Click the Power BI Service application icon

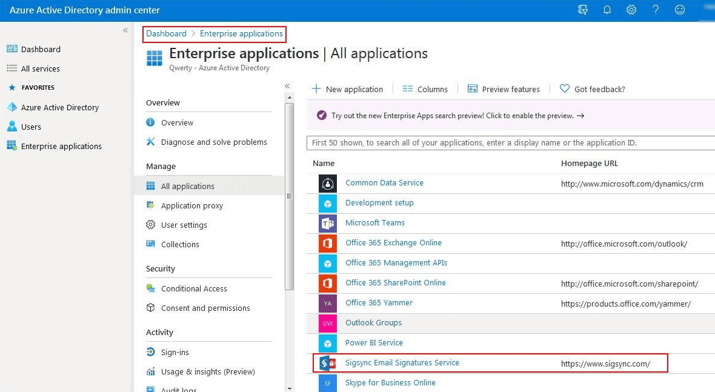click(x=327, y=343)
